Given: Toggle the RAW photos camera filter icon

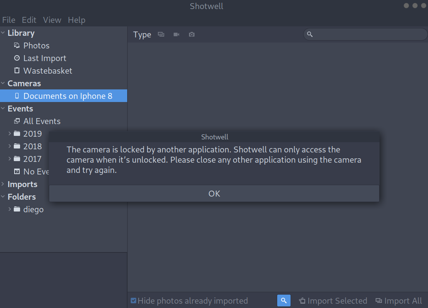Looking at the screenshot, I should [x=192, y=34].
